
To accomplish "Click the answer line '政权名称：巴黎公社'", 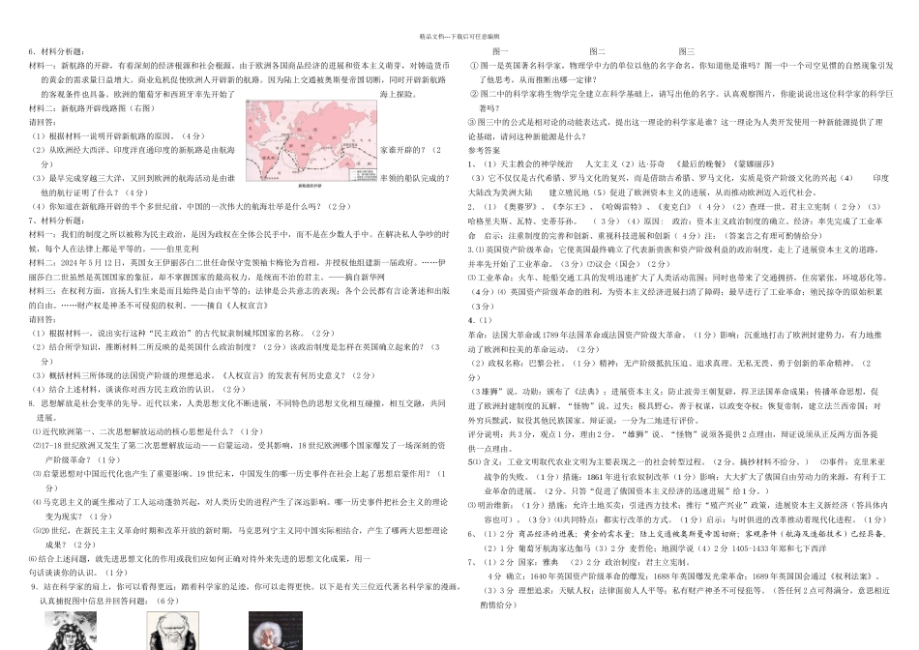I will coord(670,363).
